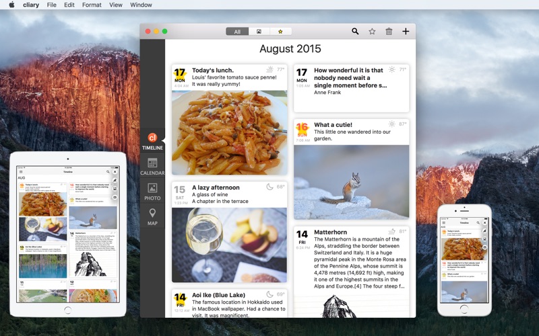This screenshot has height=336, width=539.
Task: Click sun weather icon on Anne Frank entry
Action: (x=392, y=69)
